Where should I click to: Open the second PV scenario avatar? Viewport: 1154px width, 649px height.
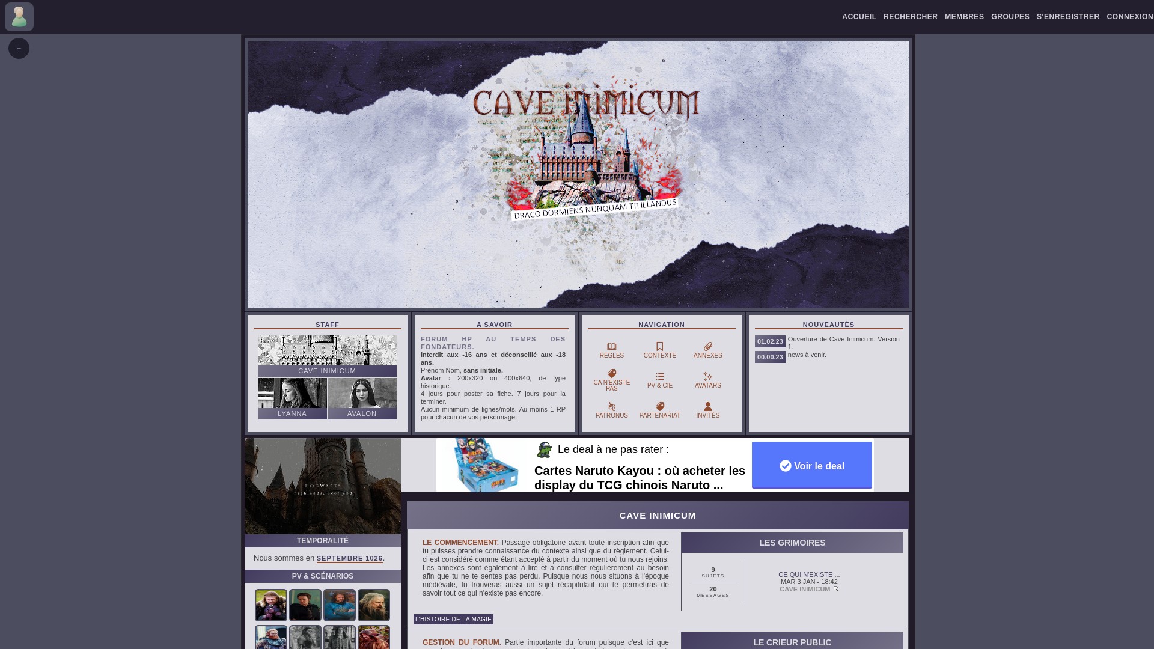coord(305,605)
